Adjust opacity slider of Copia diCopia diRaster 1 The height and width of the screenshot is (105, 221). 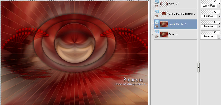(210, 12)
